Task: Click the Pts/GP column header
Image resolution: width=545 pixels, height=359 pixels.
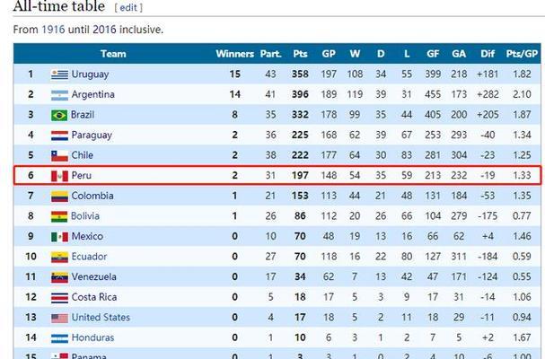Action: click(x=522, y=54)
